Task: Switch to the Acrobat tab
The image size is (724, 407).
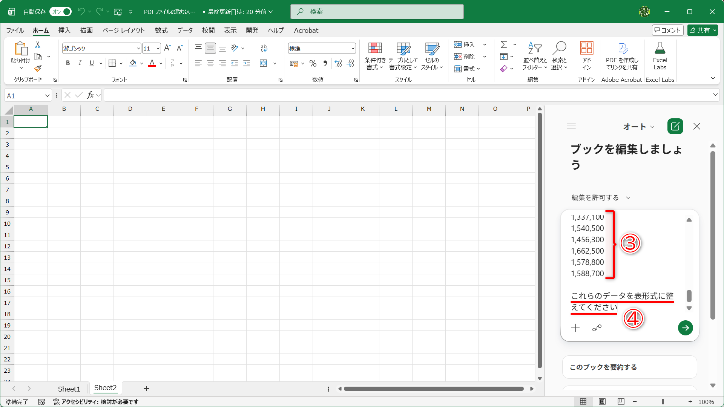Action: (306, 30)
